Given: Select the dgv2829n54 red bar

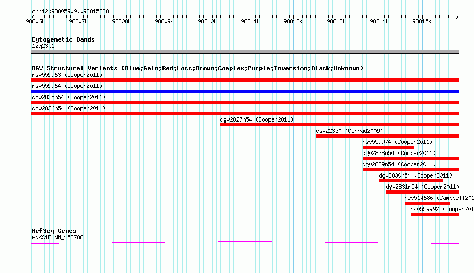Looking at the screenshot, I should coord(411,170).
